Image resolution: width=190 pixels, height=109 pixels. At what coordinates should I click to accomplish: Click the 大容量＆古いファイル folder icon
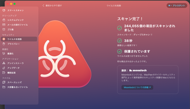[x=4, y=87]
